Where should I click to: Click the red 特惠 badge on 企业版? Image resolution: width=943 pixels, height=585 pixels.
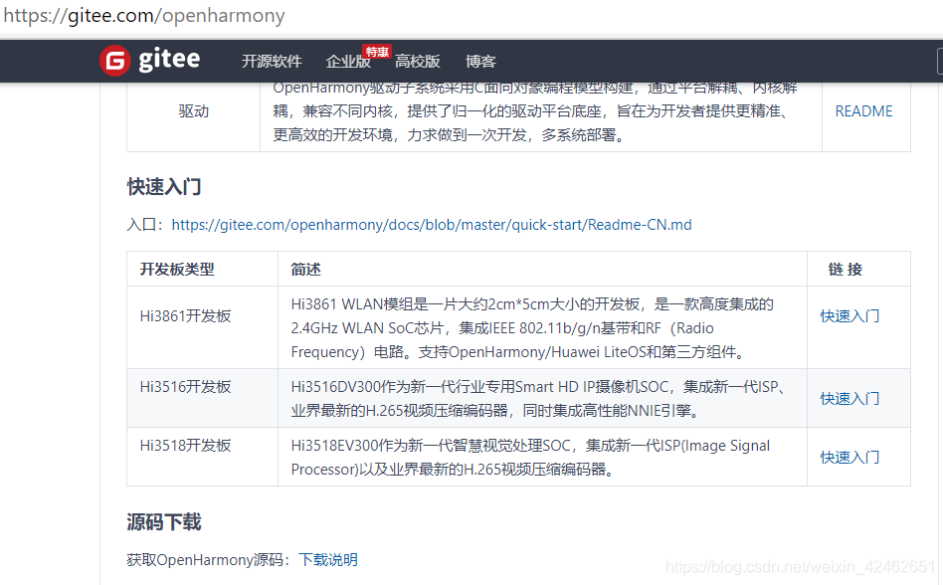377,49
